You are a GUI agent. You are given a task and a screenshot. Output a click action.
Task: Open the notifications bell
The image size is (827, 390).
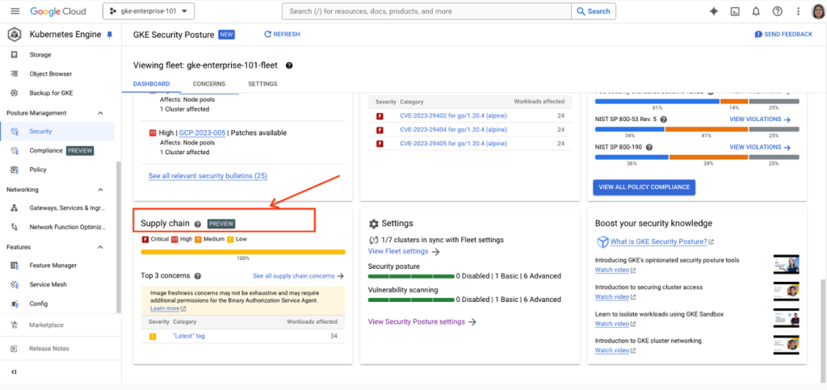click(x=756, y=11)
